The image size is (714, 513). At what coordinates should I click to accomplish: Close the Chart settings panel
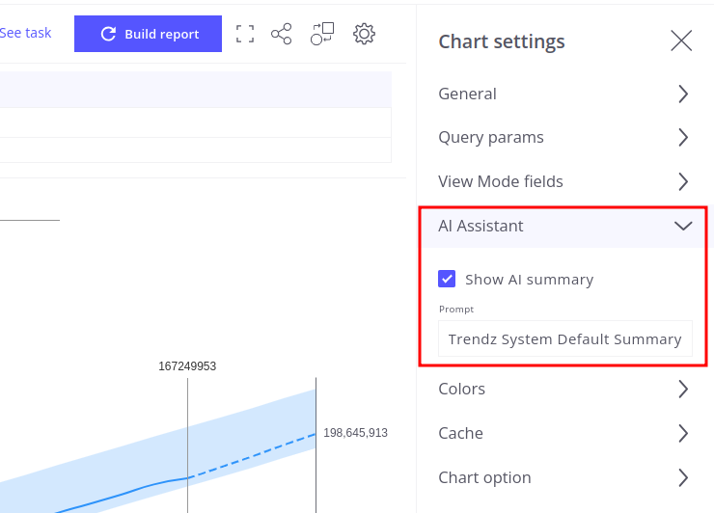[x=681, y=40]
